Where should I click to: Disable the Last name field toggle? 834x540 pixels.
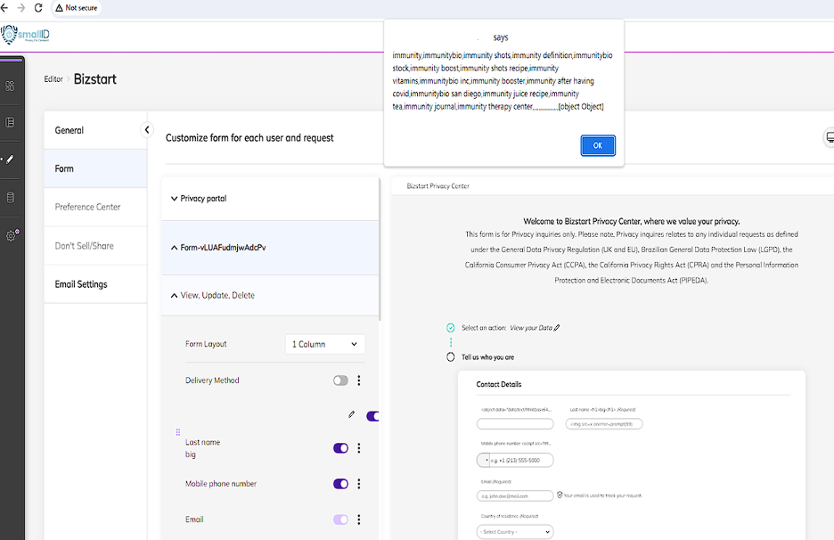[340, 448]
